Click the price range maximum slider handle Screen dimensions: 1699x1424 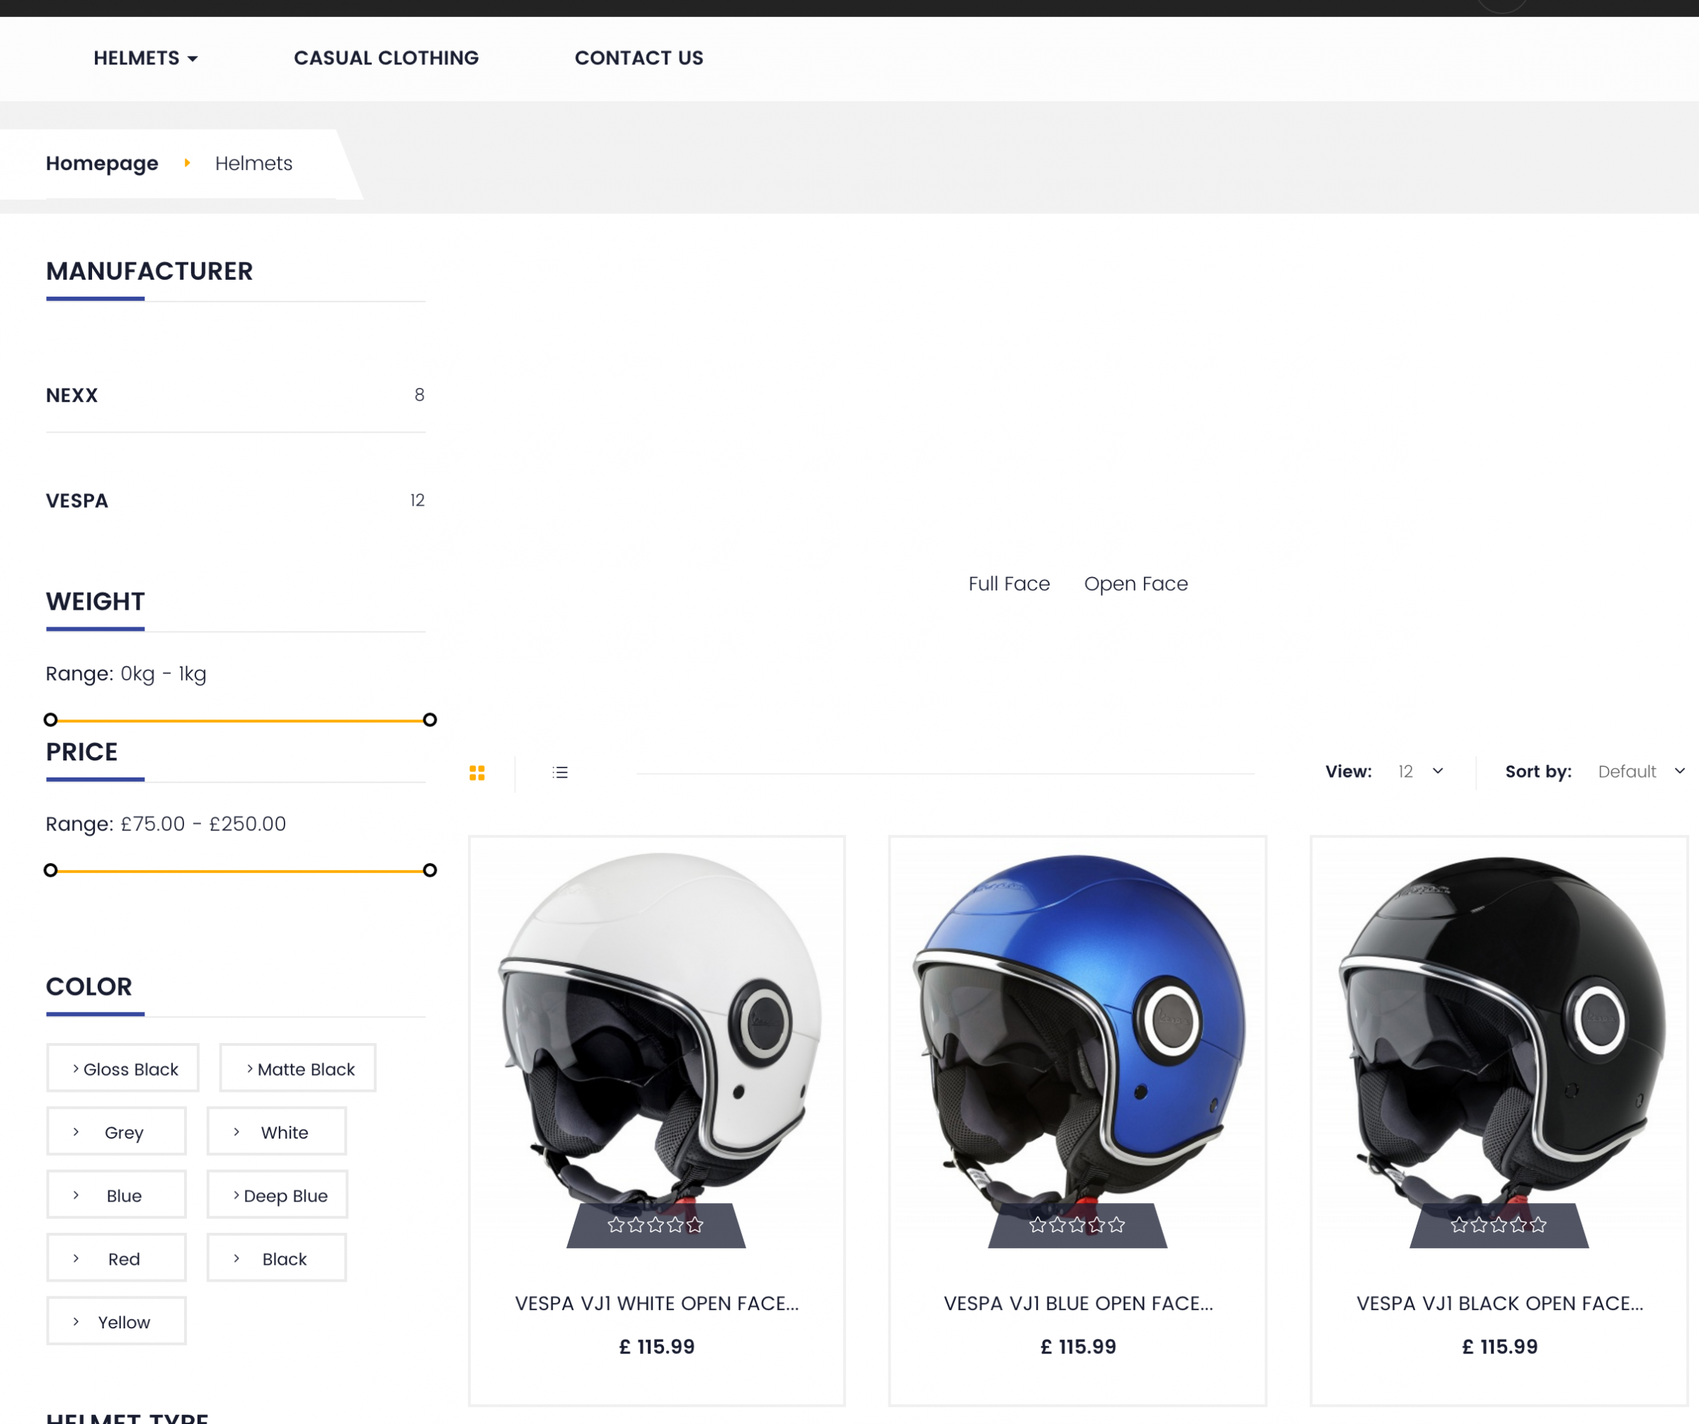coord(430,870)
